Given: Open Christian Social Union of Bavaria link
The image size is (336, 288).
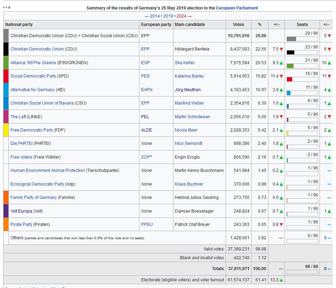Looking at the screenshot, I should coord(42,103).
